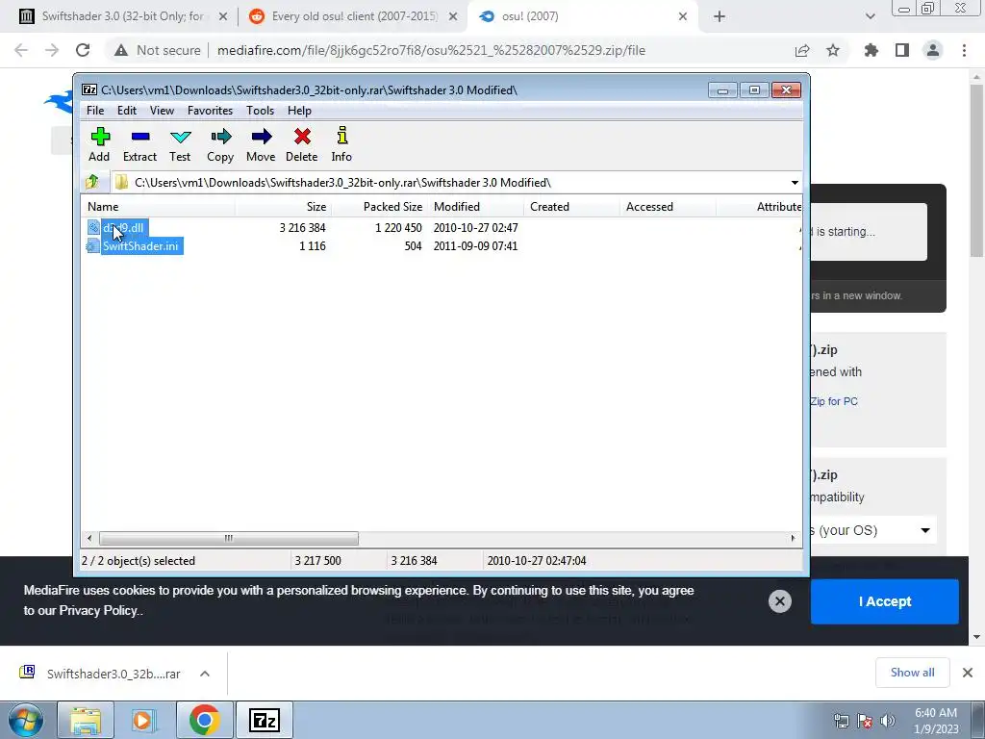Image resolution: width=985 pixels, height=739 pixels.
Task: Close the downloads bar
Action: 968,673
